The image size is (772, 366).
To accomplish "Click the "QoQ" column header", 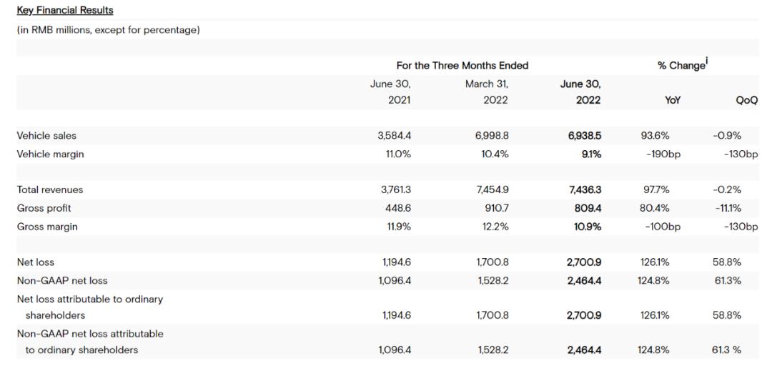I will 746,101.
